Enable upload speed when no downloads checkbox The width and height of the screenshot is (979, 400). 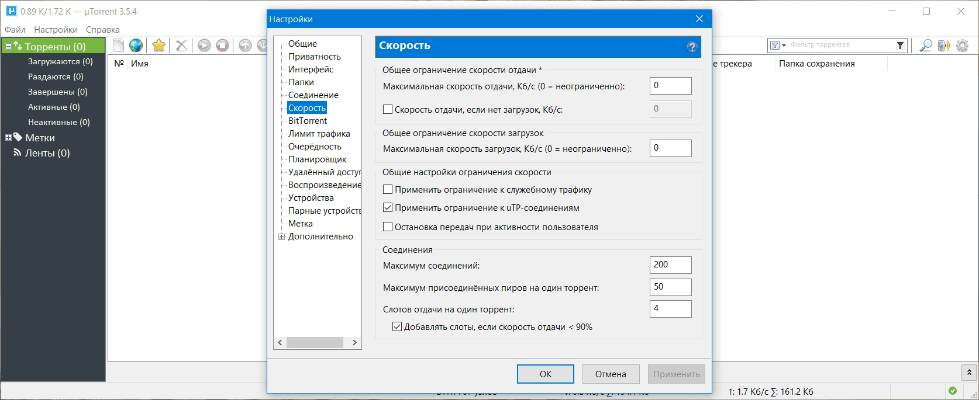tap(388, 109)
